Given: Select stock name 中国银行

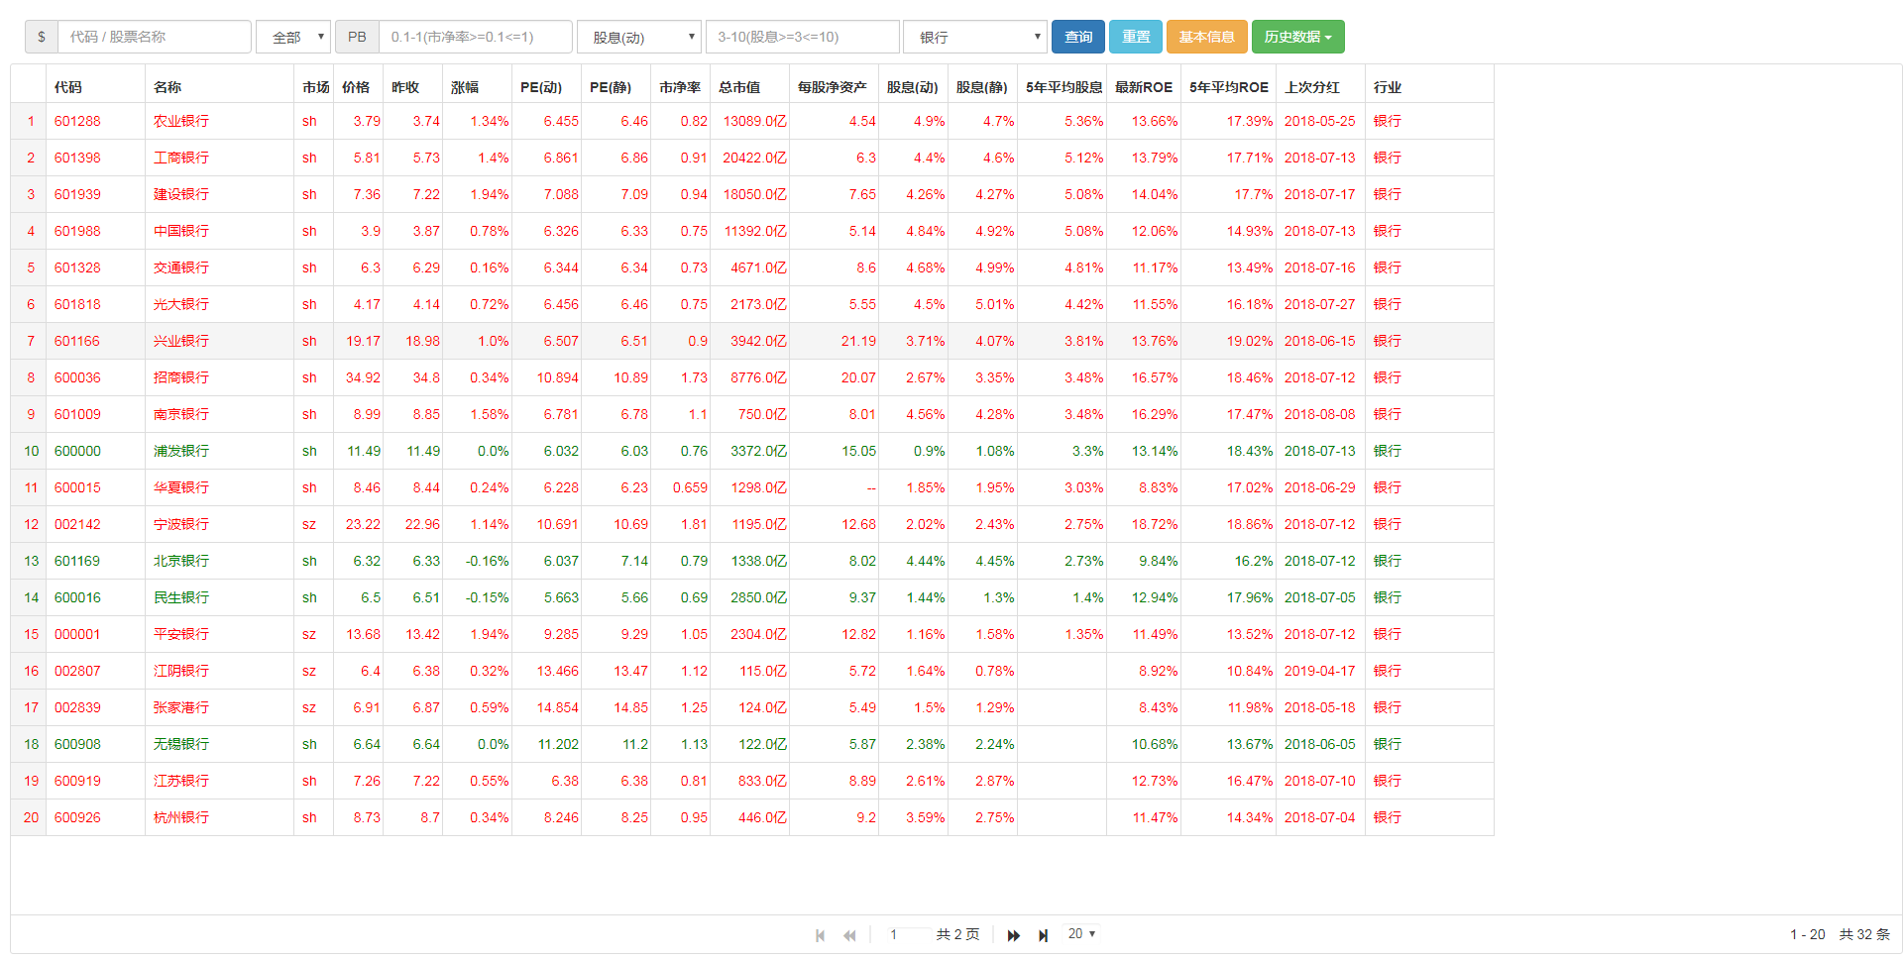Looking at the screenshot, I should [181, 231].
